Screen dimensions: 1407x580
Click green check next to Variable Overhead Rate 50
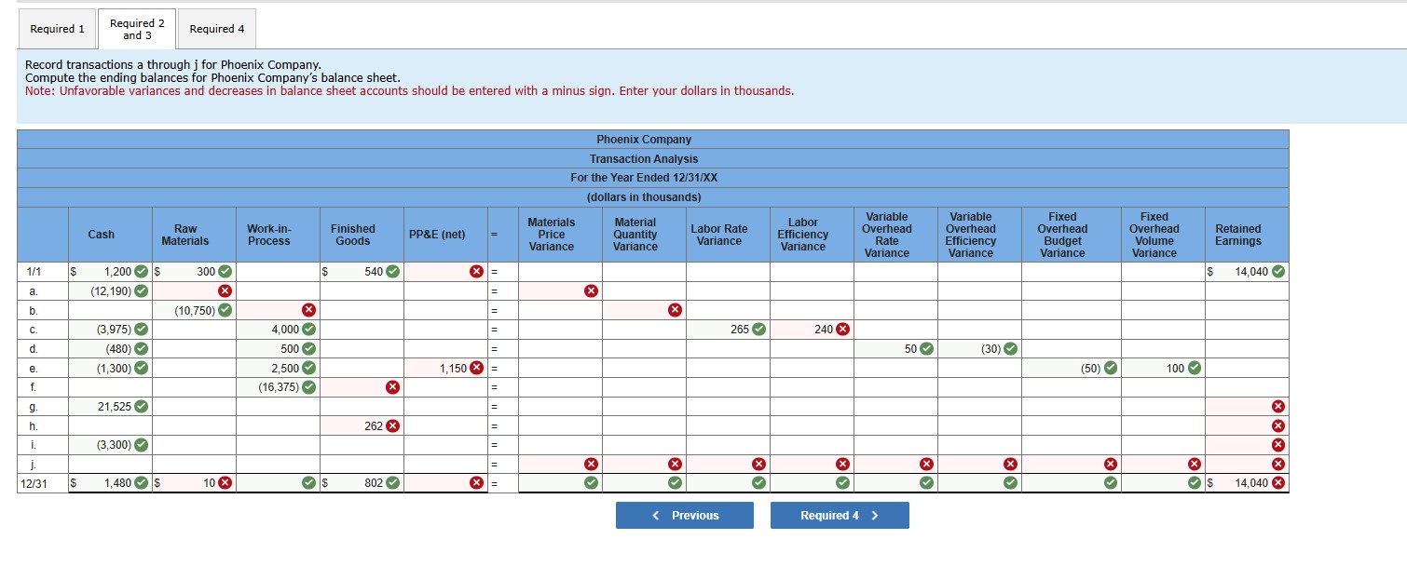(924, 348)
